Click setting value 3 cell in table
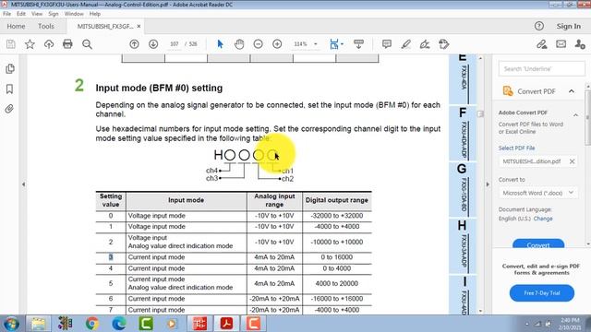This screenshot has width=591, height=332. 111,257
